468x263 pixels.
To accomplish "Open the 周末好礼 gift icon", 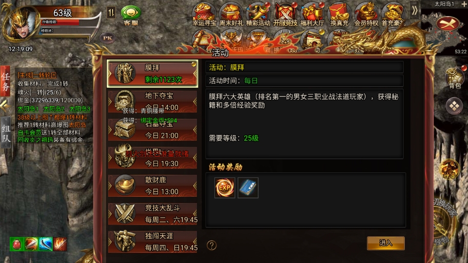I will 231,14.
